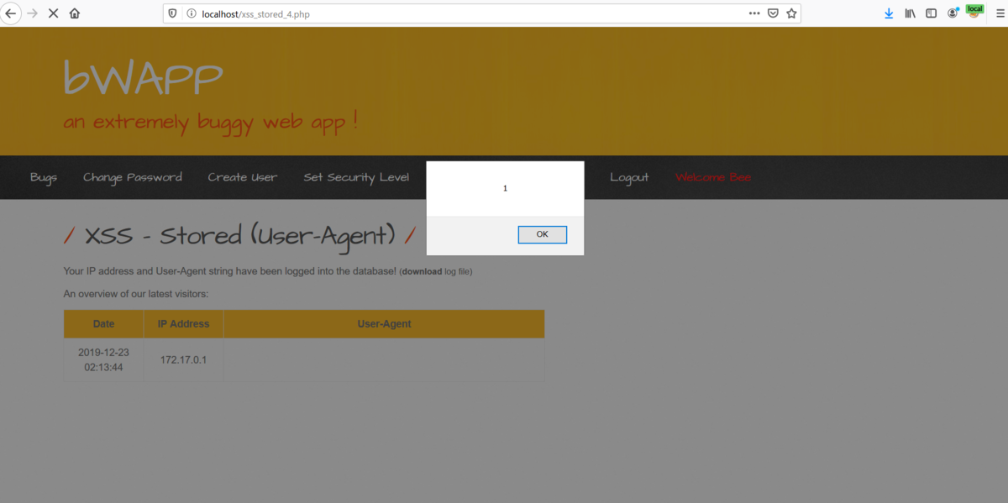This screenshot has height=503, width=1008.
Task: Click 'an extremely buggy web app' tagline
Action: (211, 123)
